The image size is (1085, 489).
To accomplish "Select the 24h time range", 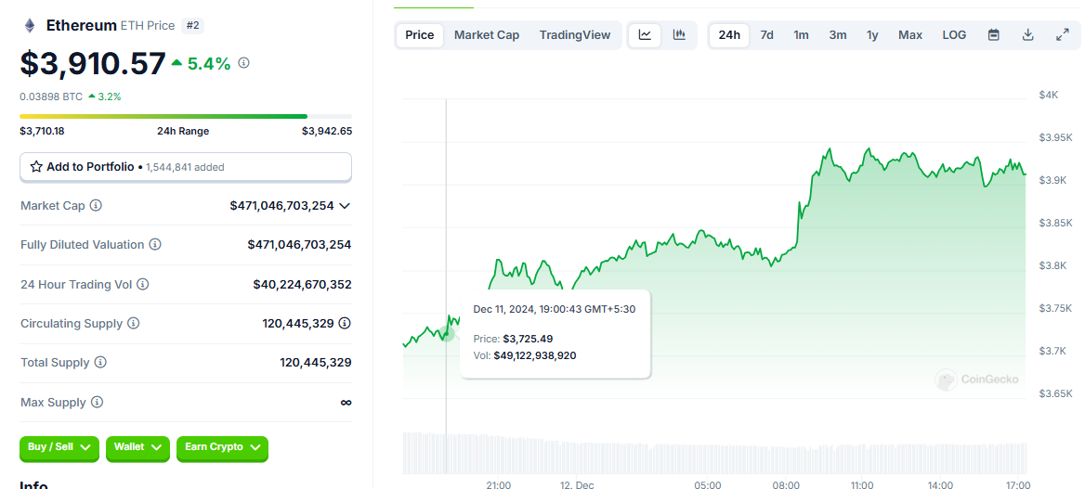I will tap(729, 35).
